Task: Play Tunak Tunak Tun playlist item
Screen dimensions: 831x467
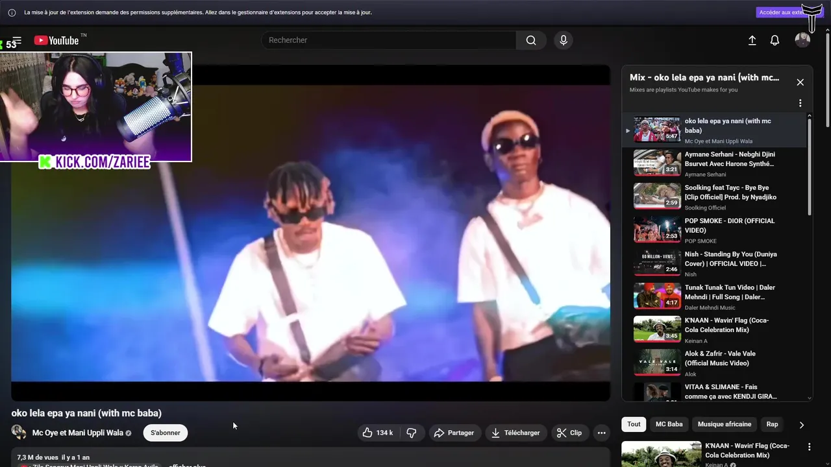Action: coord(714,296)
